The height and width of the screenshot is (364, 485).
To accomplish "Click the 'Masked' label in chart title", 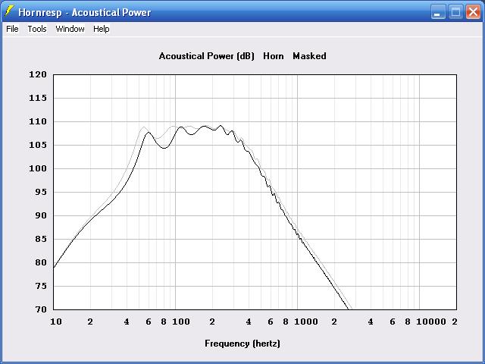I will tap(309, 56).
